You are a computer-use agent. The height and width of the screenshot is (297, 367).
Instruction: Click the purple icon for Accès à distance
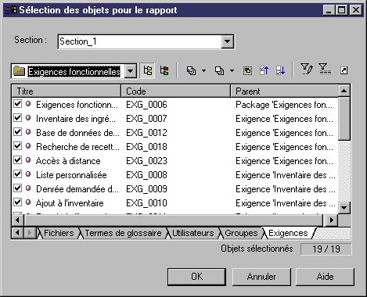[x=28, y=160]
